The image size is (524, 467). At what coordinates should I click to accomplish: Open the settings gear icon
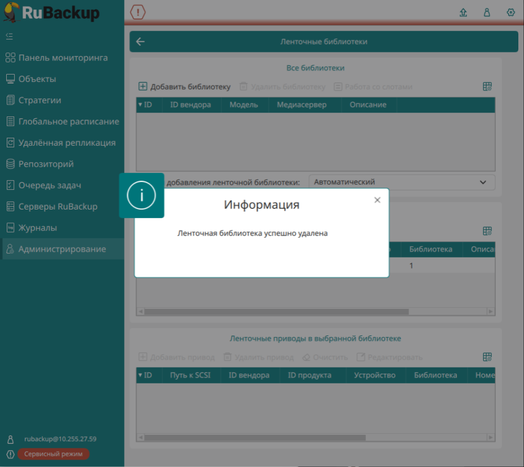pyautogui.click(x=510, y=12)
